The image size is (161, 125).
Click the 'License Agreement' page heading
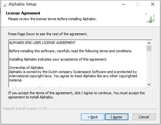click(23, 13)
